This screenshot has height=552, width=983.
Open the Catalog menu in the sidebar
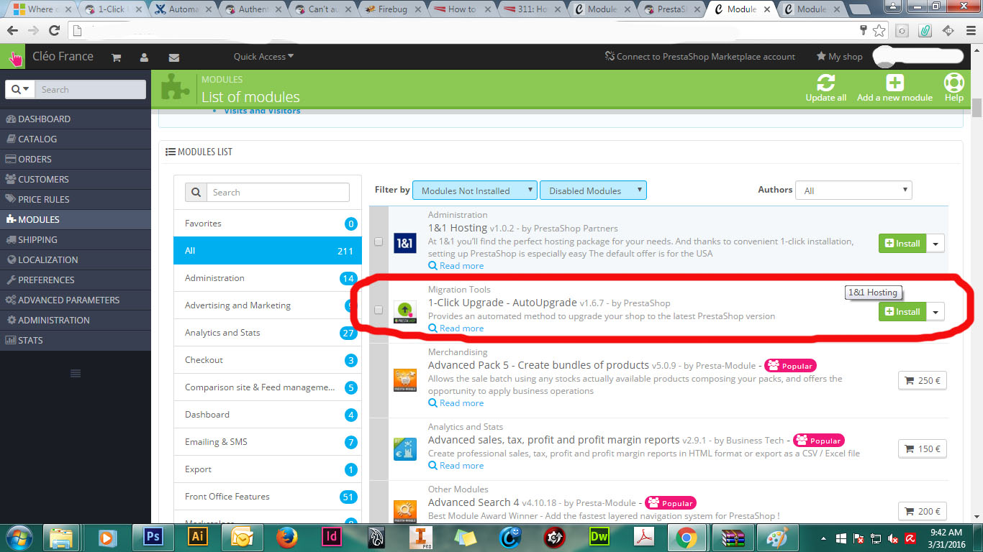76,139
